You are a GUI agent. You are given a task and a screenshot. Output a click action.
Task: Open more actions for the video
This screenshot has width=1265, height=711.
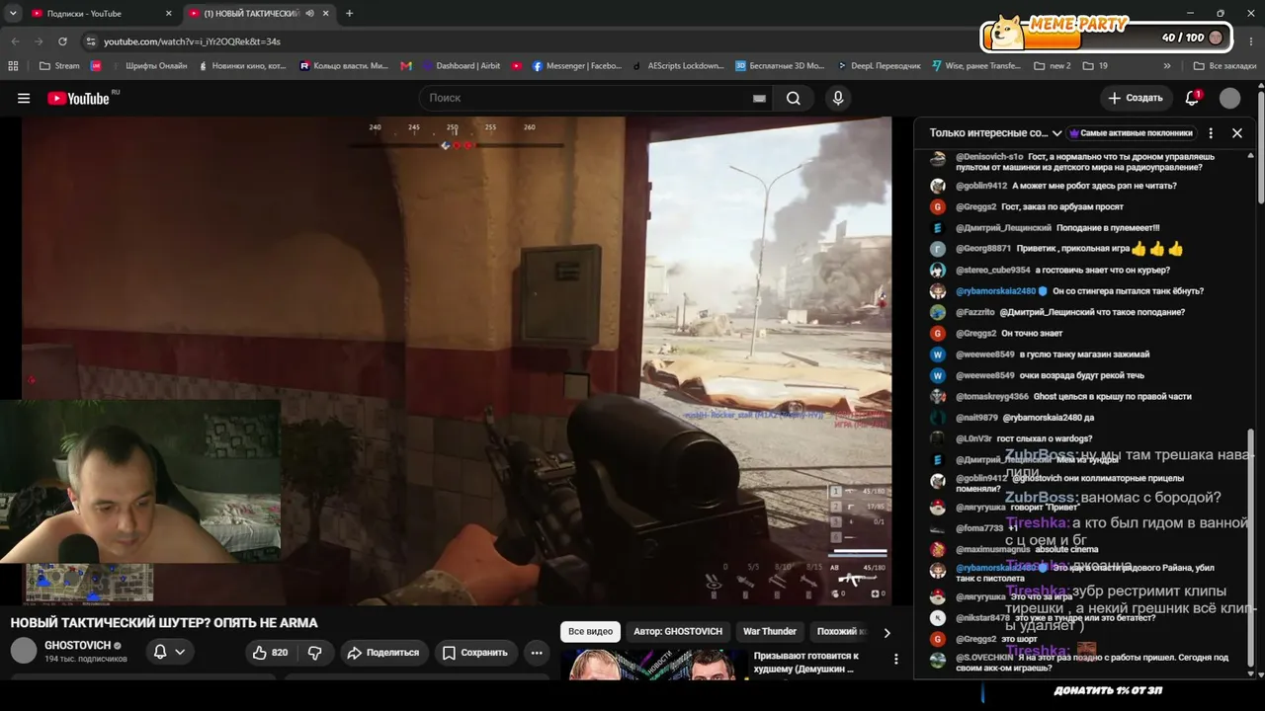[537, 652]
